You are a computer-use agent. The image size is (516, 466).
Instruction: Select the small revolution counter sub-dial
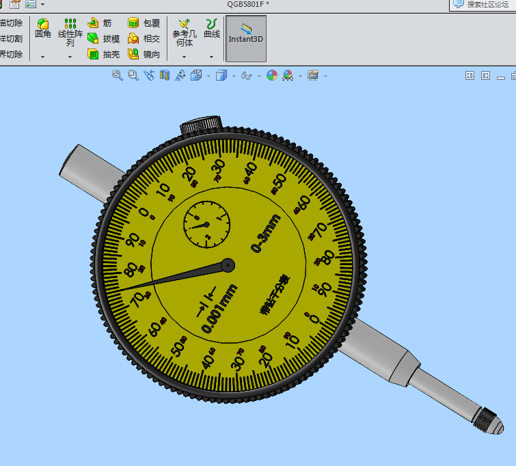(x=206, y=224)
